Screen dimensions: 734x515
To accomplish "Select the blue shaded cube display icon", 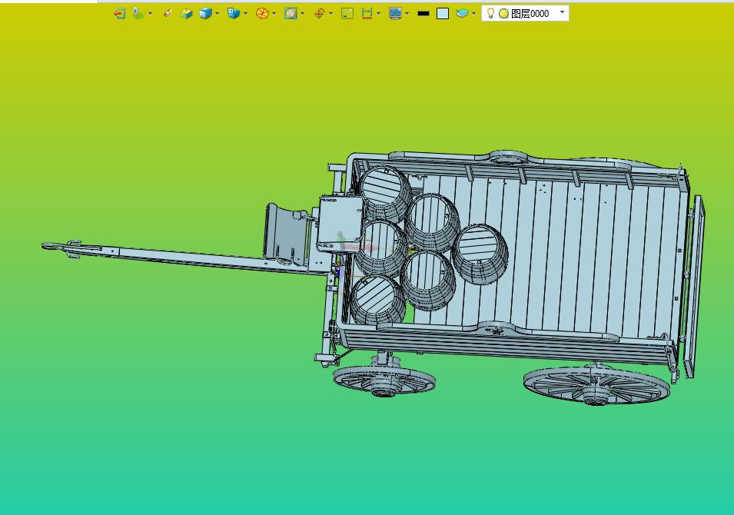I will point(205,14).
